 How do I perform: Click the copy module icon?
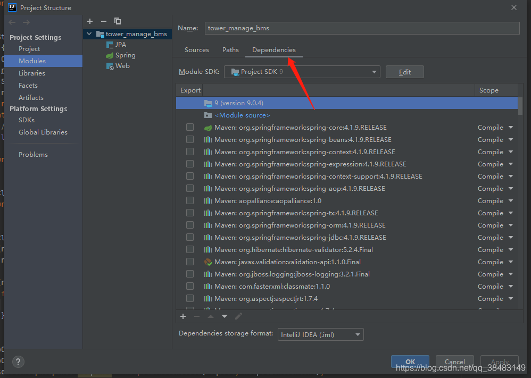tap(118, 21)
